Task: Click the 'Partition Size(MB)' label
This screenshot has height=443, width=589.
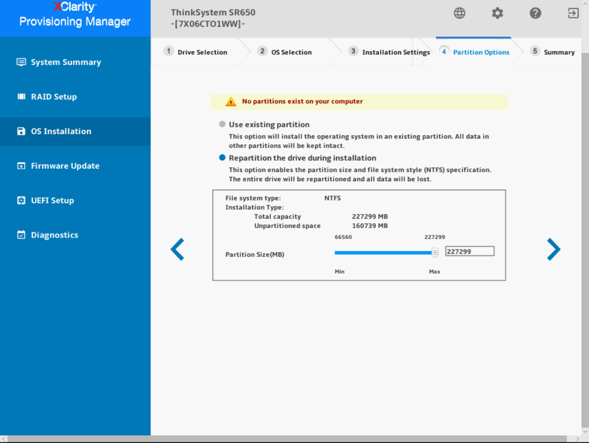Action: coord(255,255)
